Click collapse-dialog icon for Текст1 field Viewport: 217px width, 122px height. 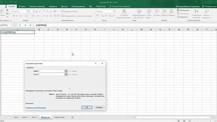66,71
